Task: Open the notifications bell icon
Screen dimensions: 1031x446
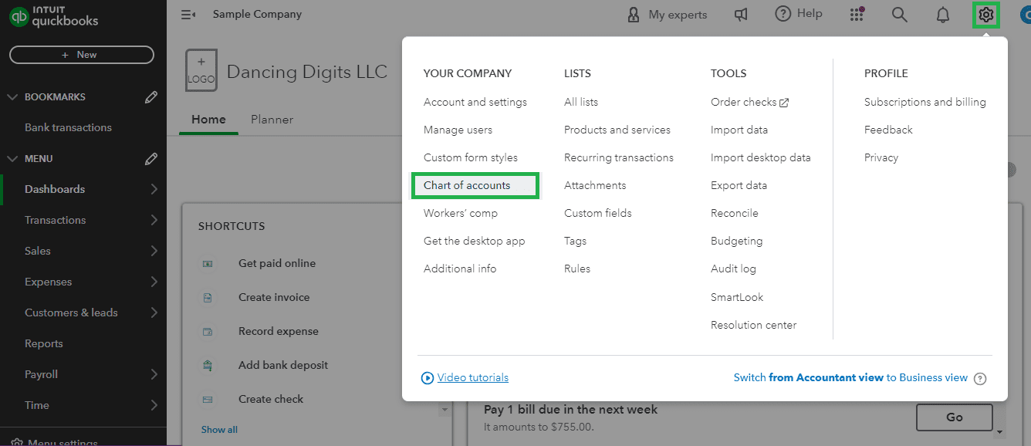Action: point(942,14)
